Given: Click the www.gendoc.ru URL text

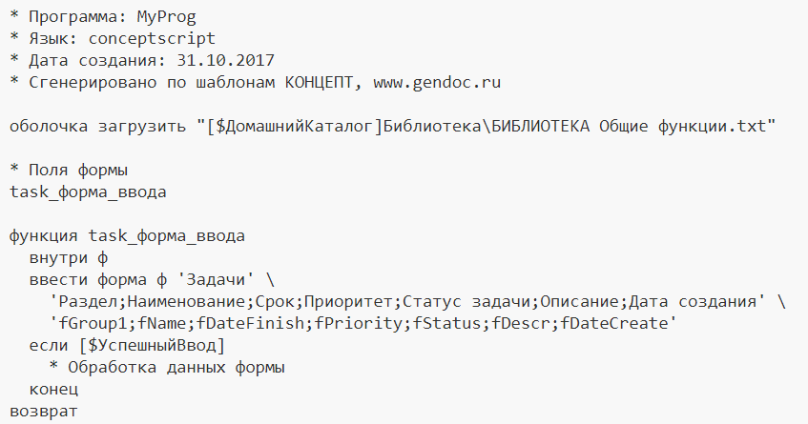Looking at the screenshot, I should (437, 82).
